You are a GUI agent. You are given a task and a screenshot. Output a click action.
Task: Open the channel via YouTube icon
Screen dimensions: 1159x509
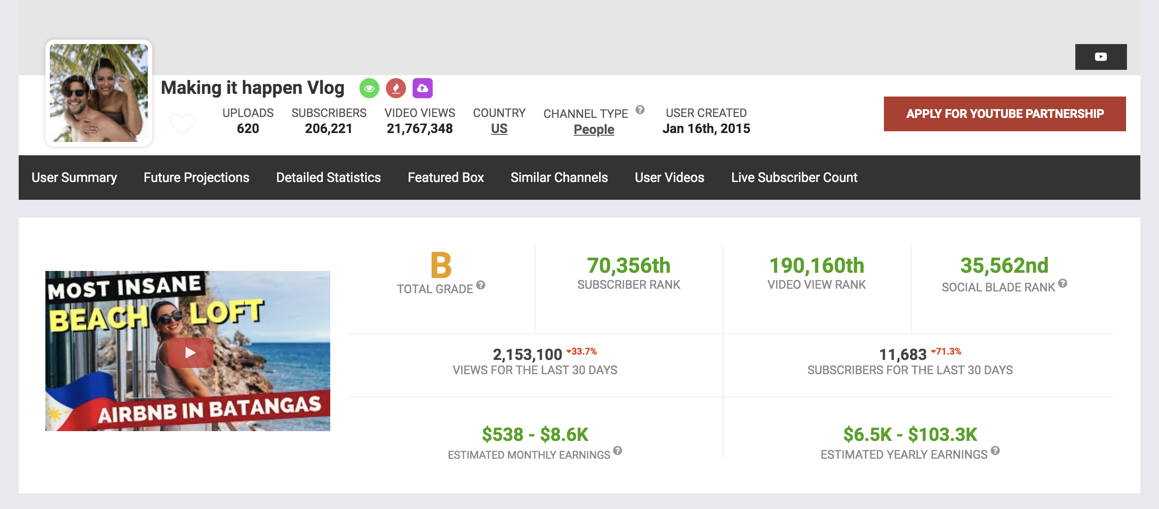(x=1101, y=56)
